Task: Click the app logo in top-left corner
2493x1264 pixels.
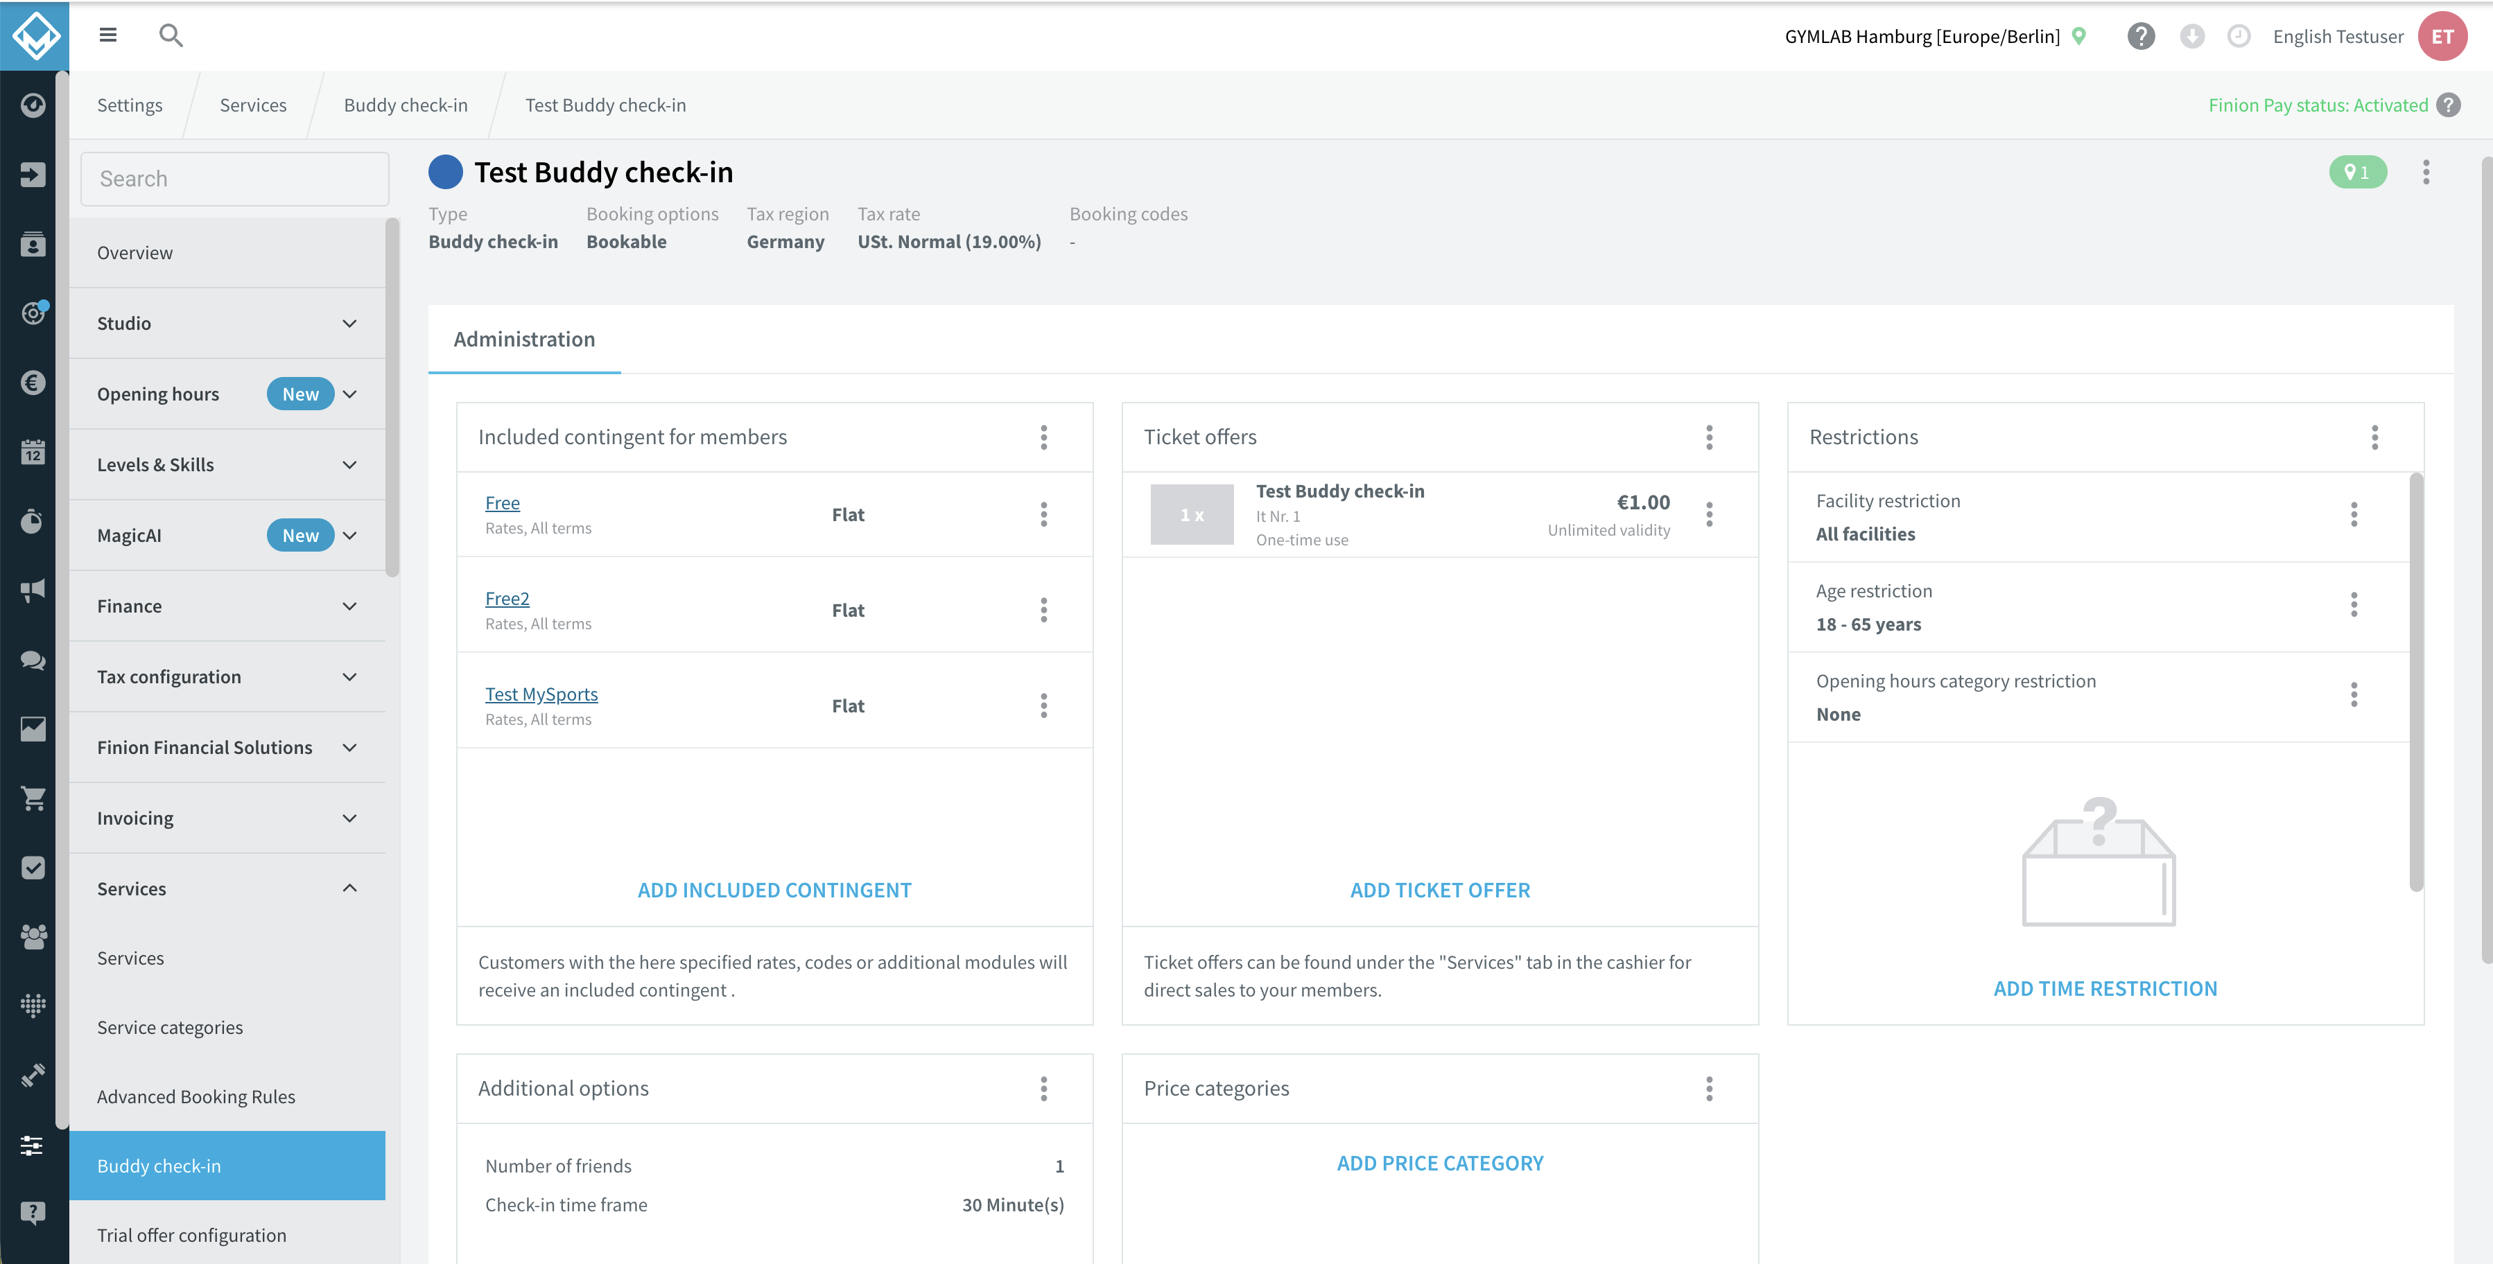Action: coord(35,35)
